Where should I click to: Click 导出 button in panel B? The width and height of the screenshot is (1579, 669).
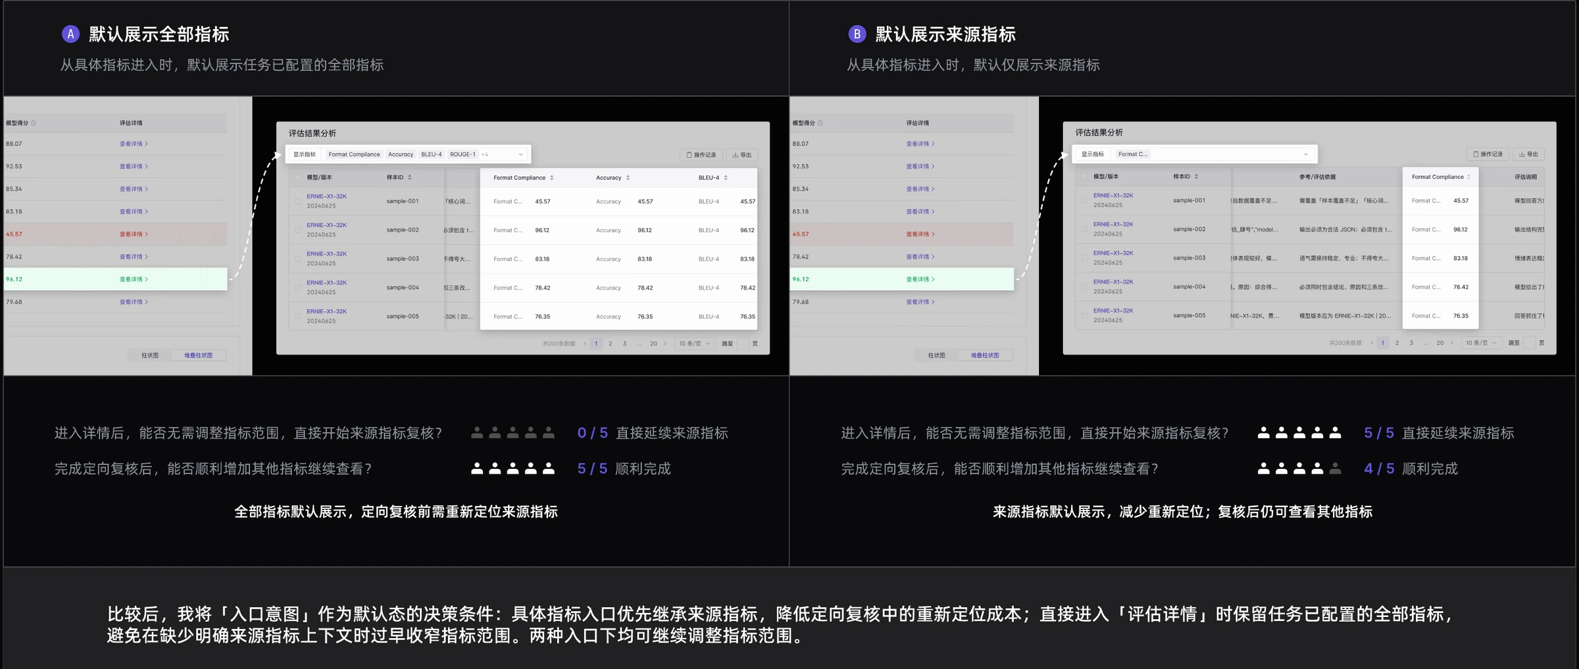click(x=1528, y=154)
